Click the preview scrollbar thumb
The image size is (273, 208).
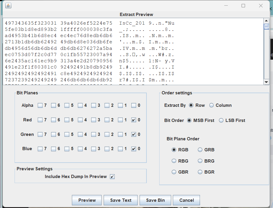pyautogui.click(x=266, y=27)
